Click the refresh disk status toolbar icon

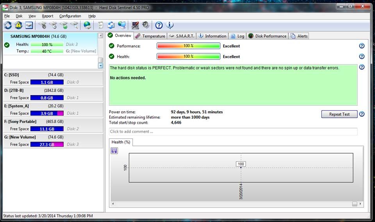8,25
